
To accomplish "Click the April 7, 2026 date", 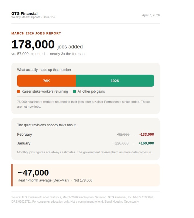I will (151, 15).
